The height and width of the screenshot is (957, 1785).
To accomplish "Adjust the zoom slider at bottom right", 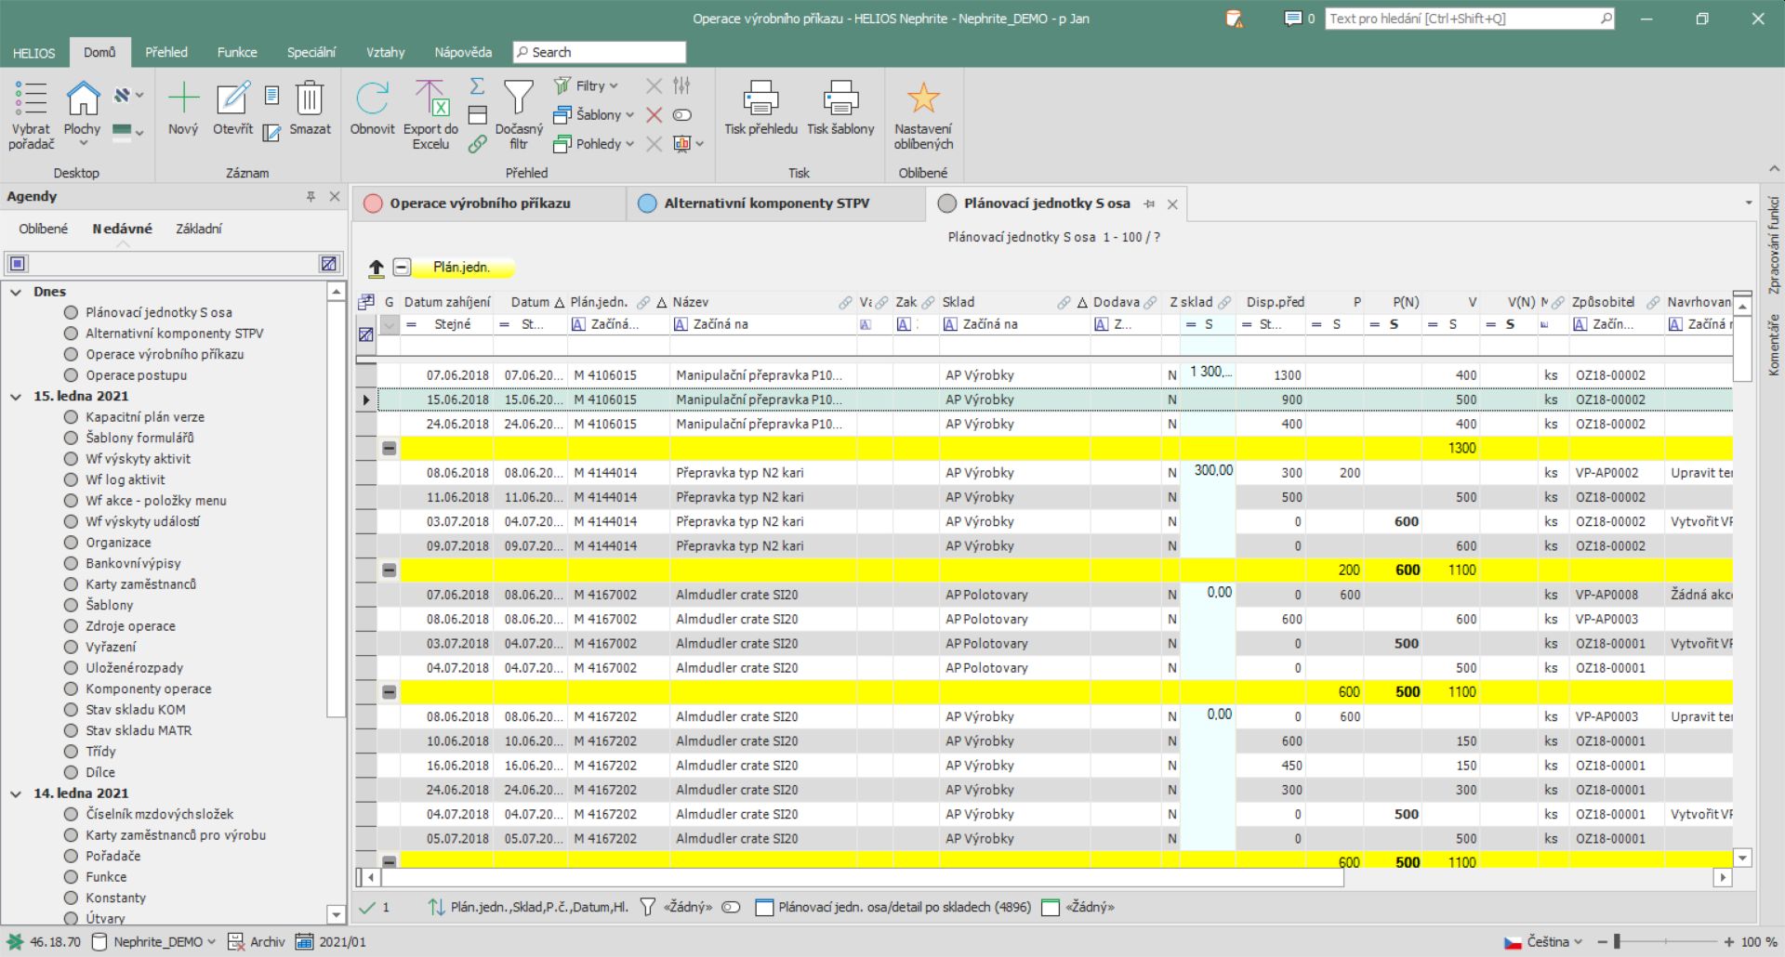I will coord(1618,942).
